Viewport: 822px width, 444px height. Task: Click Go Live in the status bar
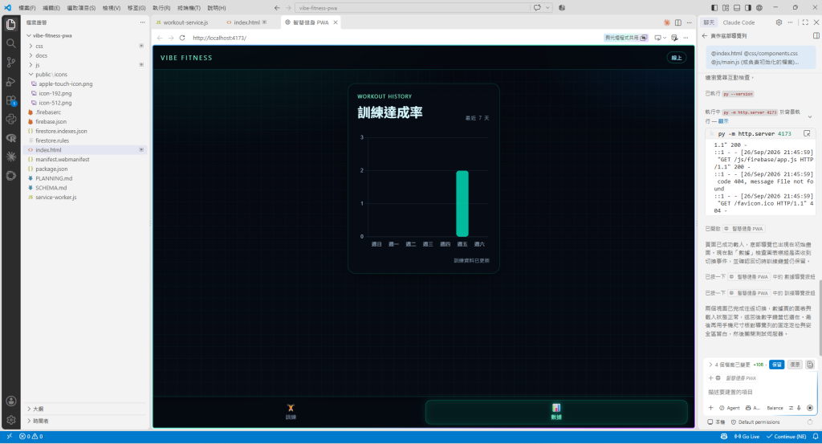747,436
